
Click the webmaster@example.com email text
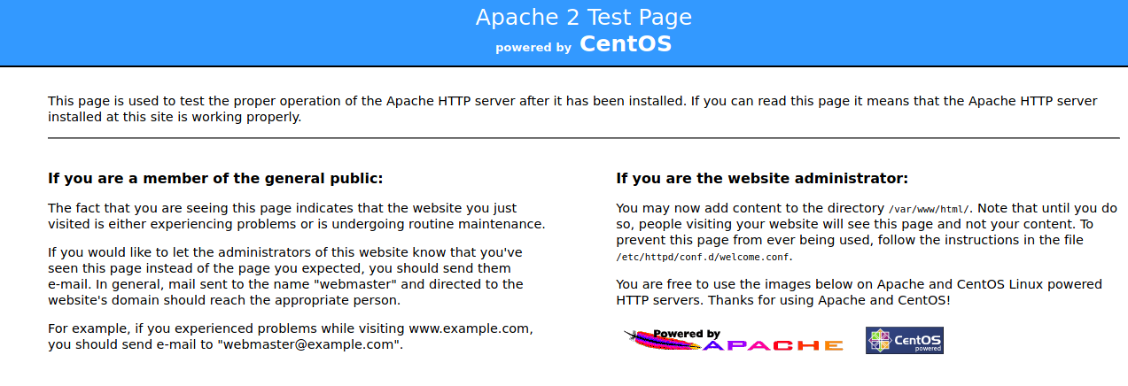tap(309, 344)
